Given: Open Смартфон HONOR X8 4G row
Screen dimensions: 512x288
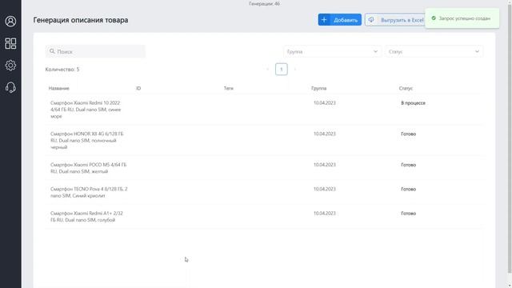Looking at the screenshot, I should pos(265,141).
